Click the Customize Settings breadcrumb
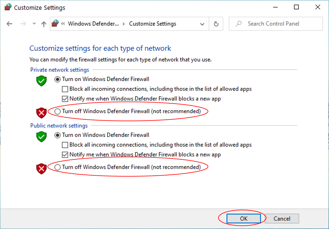The width and height of the screenshot is (329, 229). pyautogui.click(x=153, y=24)
